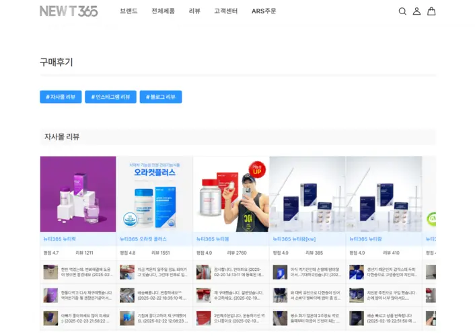Image resolution: width=475 pixels, height=336 pixels.
Task: Read review dated 2025-02-20 14:13:11
Action: click(240, 272)
